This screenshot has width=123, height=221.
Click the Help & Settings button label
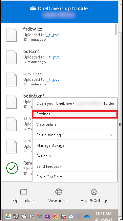point(94,201)
